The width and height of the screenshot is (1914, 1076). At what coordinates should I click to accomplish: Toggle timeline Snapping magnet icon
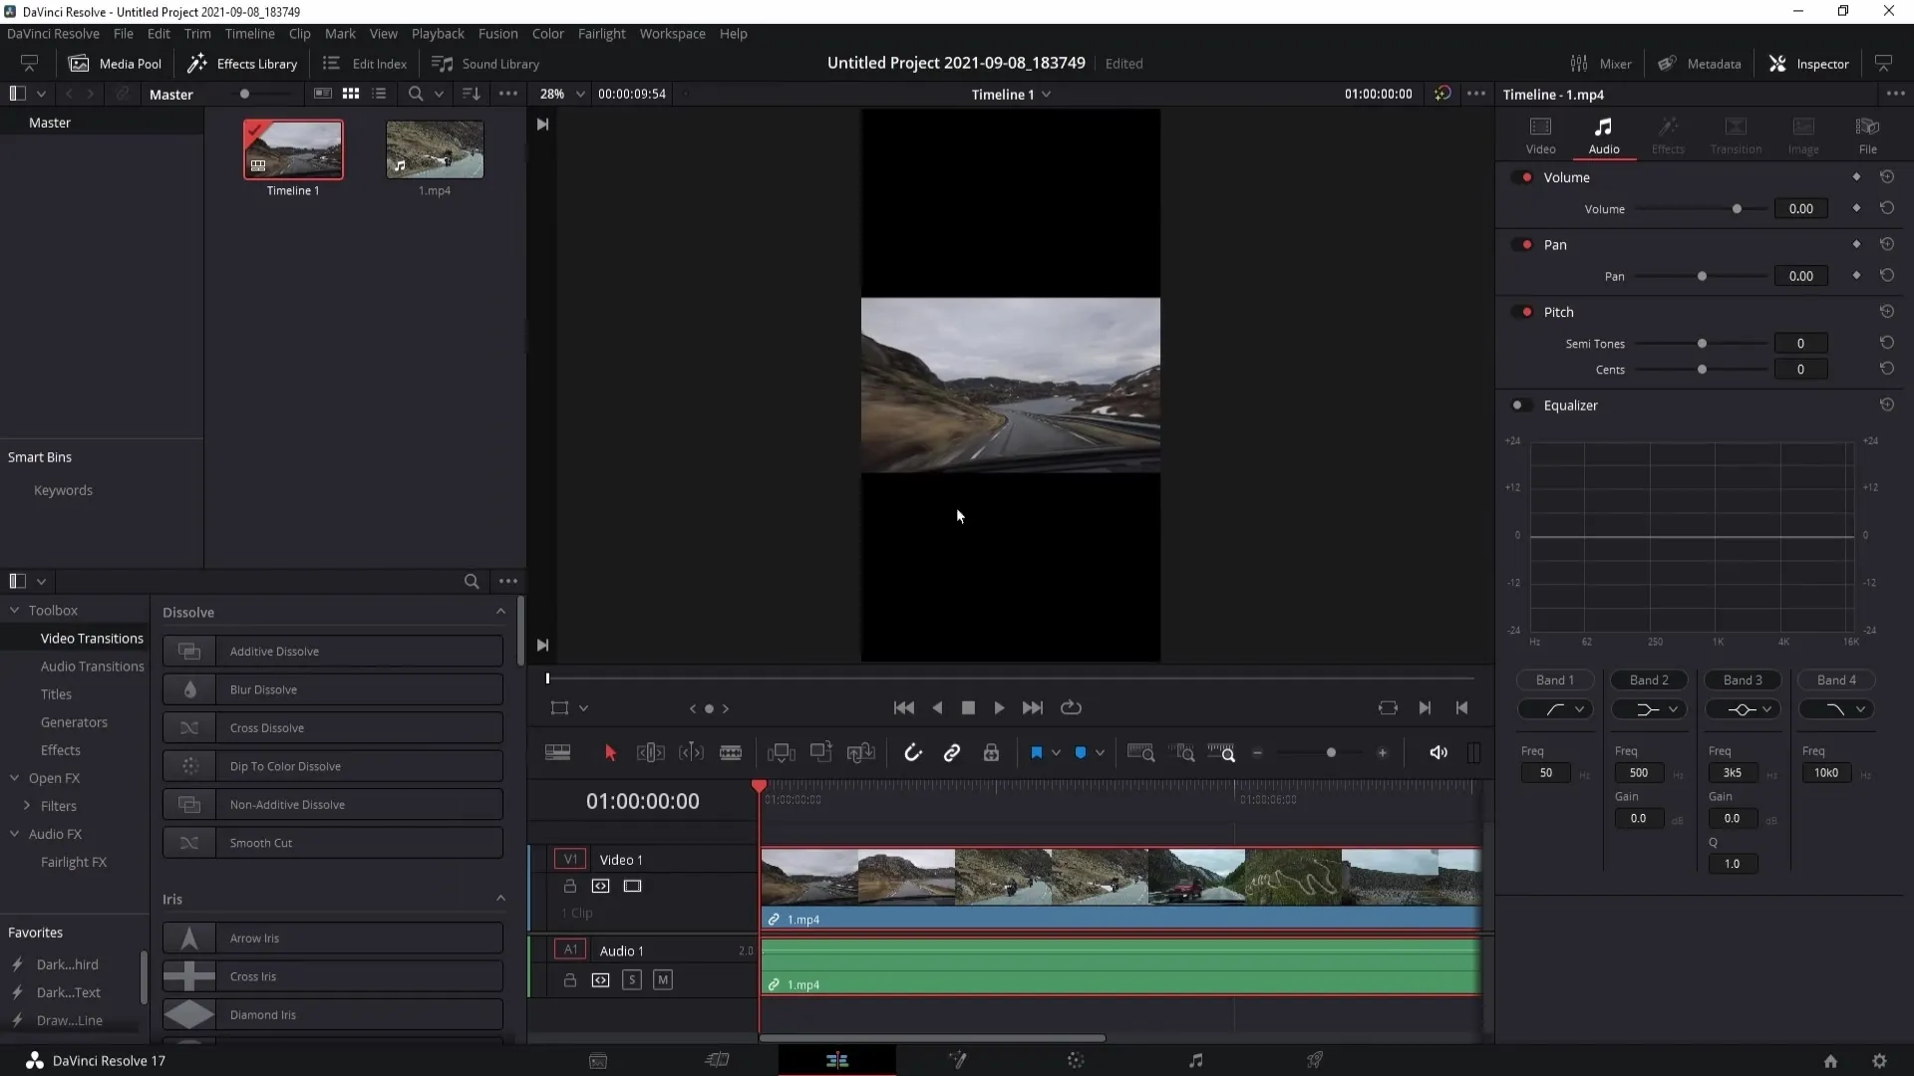912,753
